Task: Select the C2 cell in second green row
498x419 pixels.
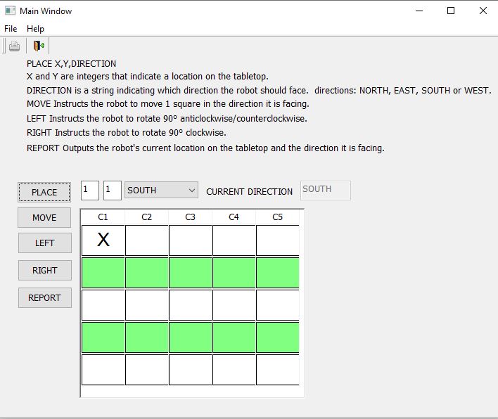Action: click(x=147, y=337)
